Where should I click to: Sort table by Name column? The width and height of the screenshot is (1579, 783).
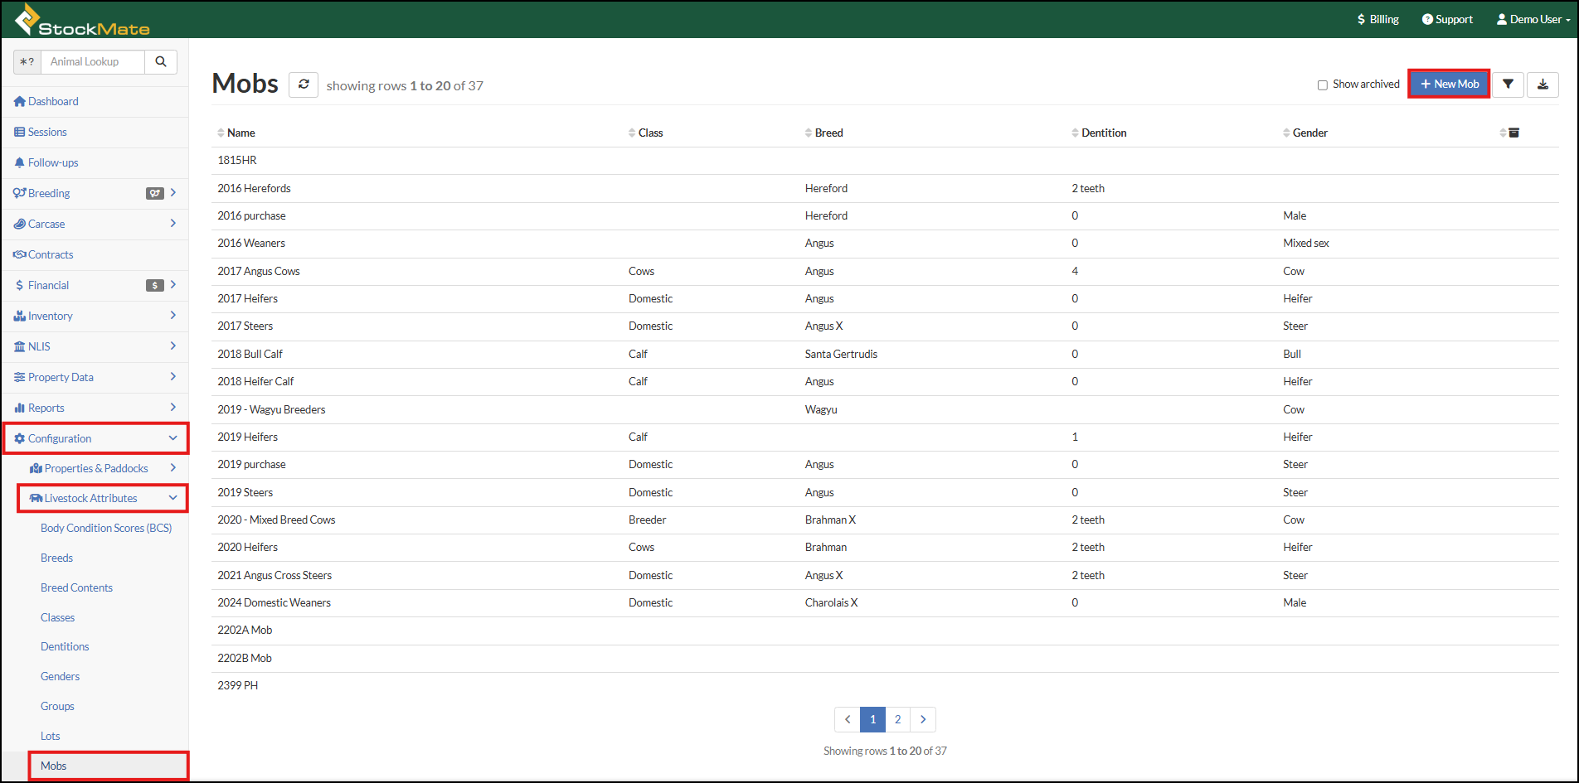[x=241, y=133]
